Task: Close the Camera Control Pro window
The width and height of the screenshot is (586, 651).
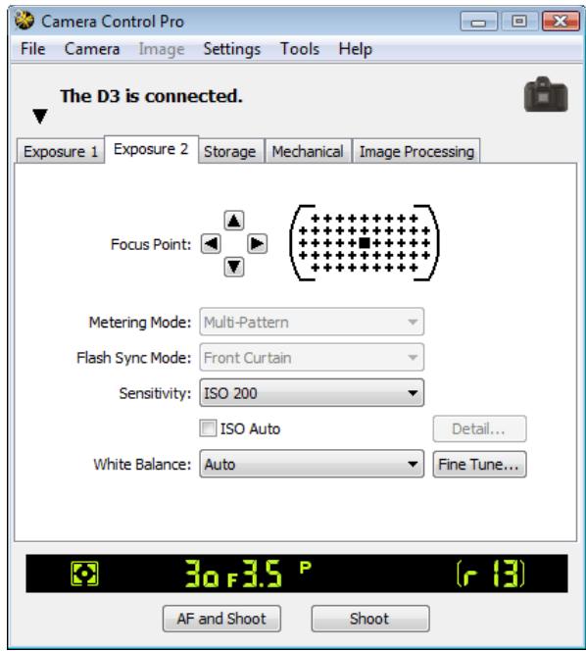Action: (561, 21)
